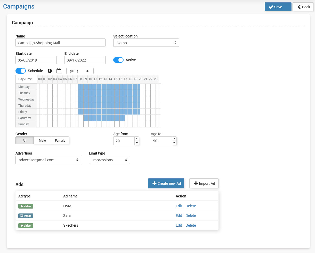The width and height of the screenshot is (315, 253).
Task: Click the campaign Name input field
Action: 60,43
